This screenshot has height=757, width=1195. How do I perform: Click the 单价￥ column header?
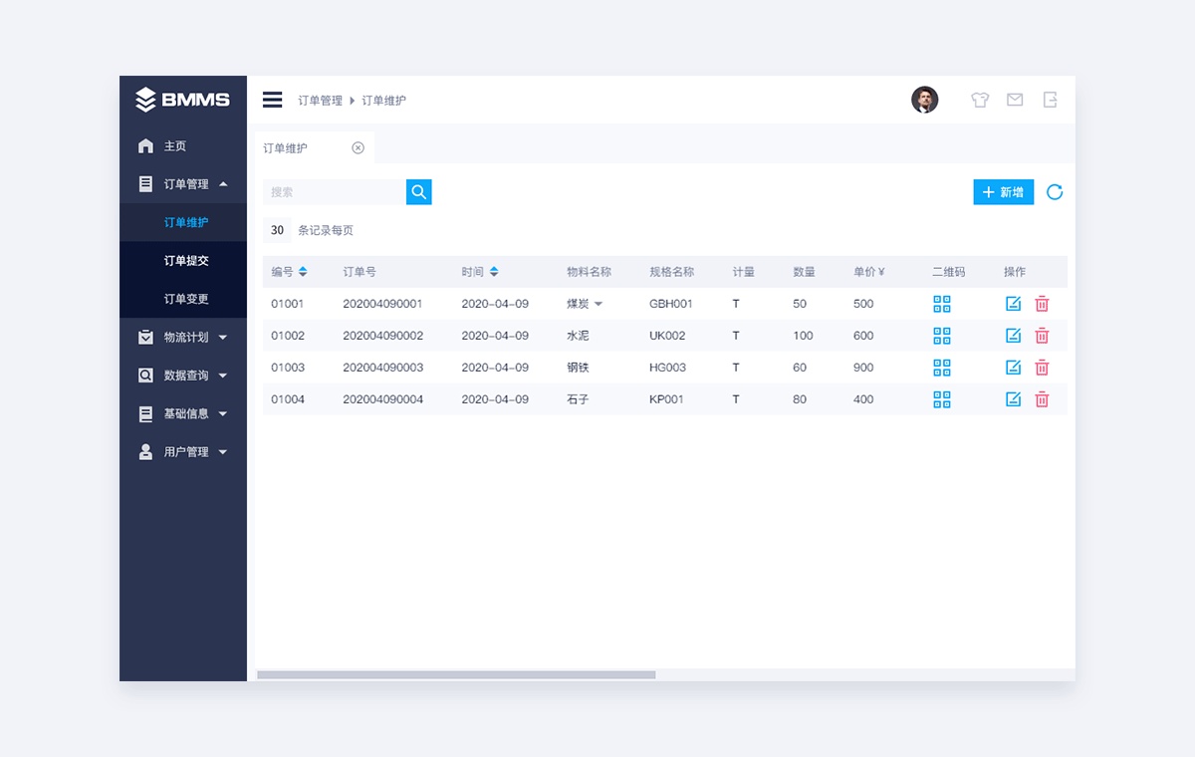(869, 272)
